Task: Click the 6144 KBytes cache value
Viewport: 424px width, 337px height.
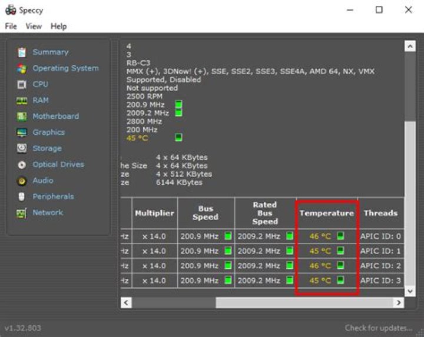Action: 179,182
